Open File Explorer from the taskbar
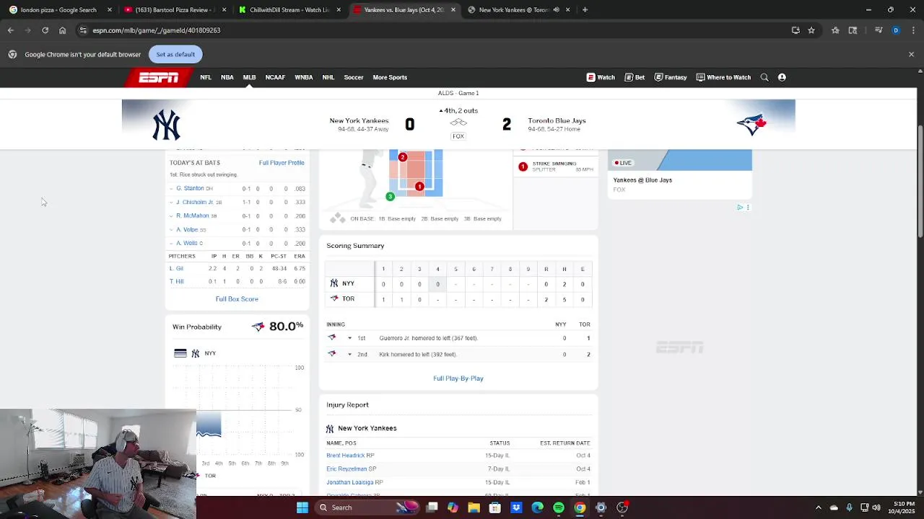The image size is (924, 519). point(474,507)
